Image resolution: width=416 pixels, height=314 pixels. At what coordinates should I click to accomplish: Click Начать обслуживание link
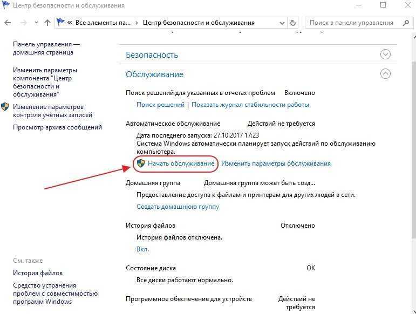[x=181, y=163]
